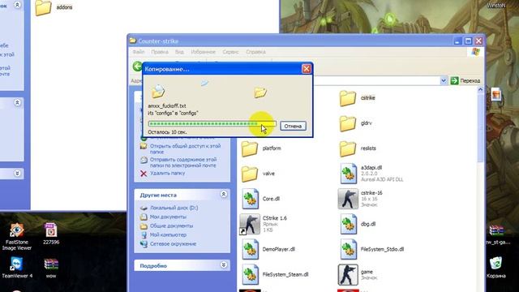Click the green Переход go arrow

click(454, 80)
